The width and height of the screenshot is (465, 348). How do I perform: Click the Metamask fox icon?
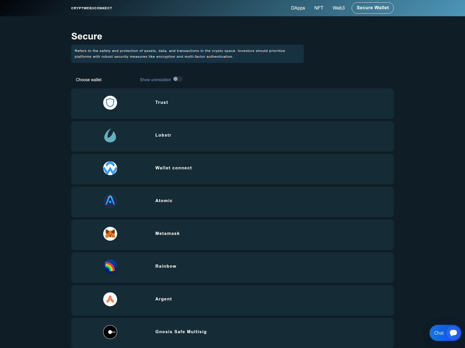(110, 234)
